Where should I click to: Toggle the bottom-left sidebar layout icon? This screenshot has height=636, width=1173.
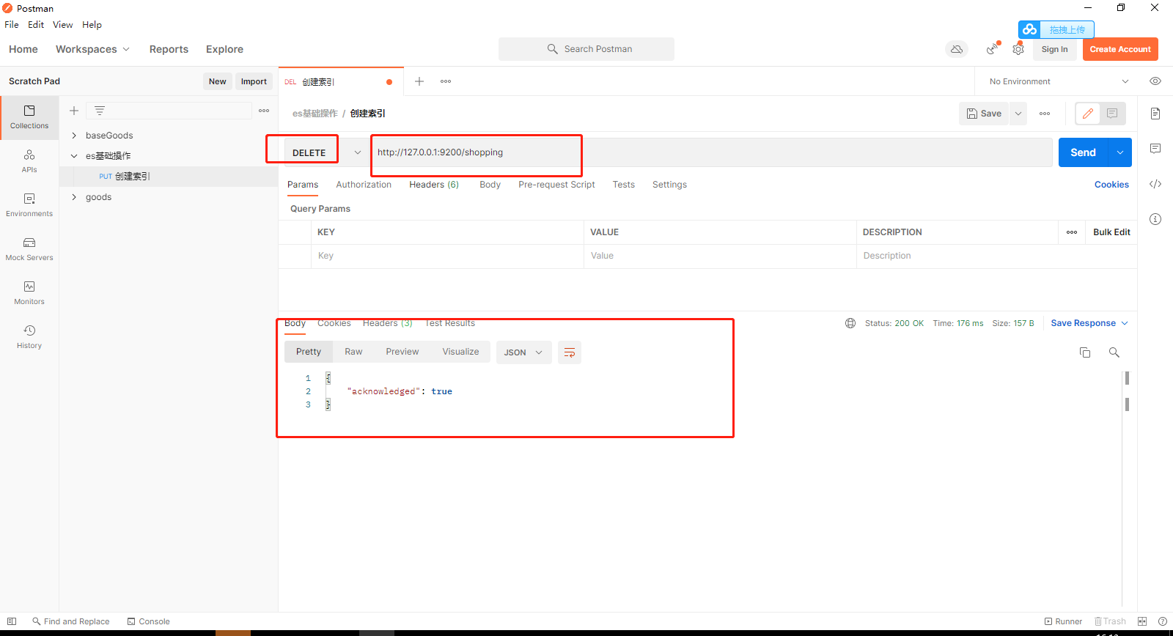click(x=12, y=621)
